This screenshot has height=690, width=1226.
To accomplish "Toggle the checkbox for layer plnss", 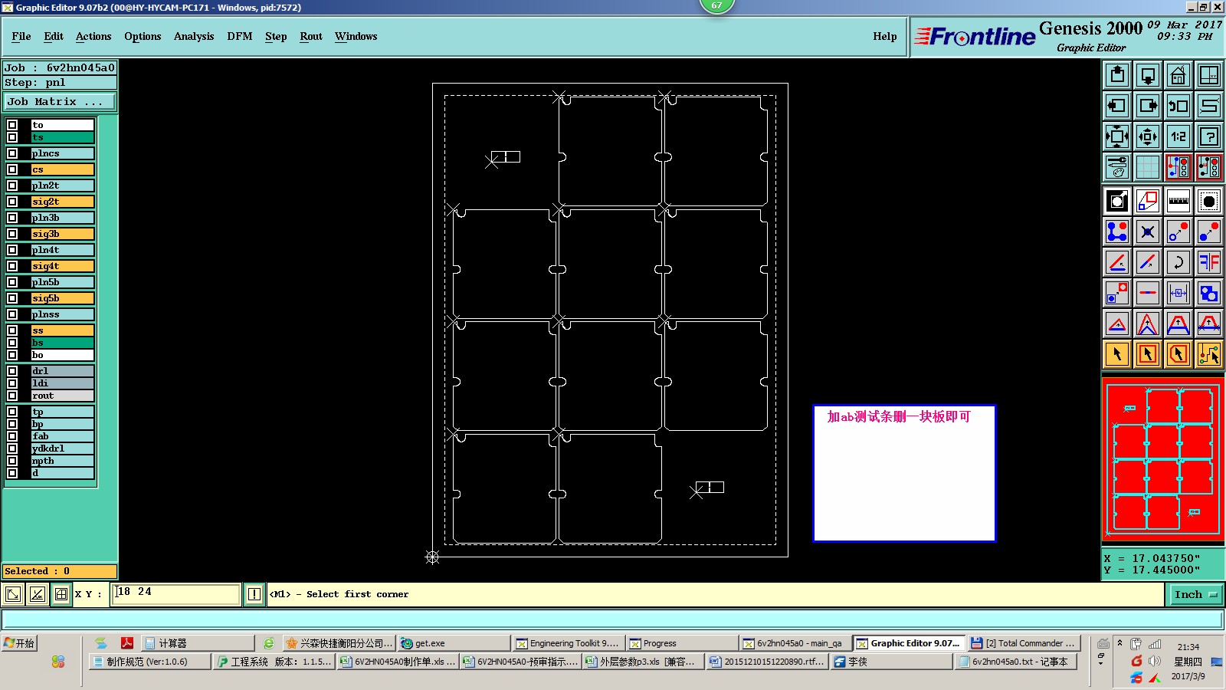I will pyautogui.click(x=12, y=314).
